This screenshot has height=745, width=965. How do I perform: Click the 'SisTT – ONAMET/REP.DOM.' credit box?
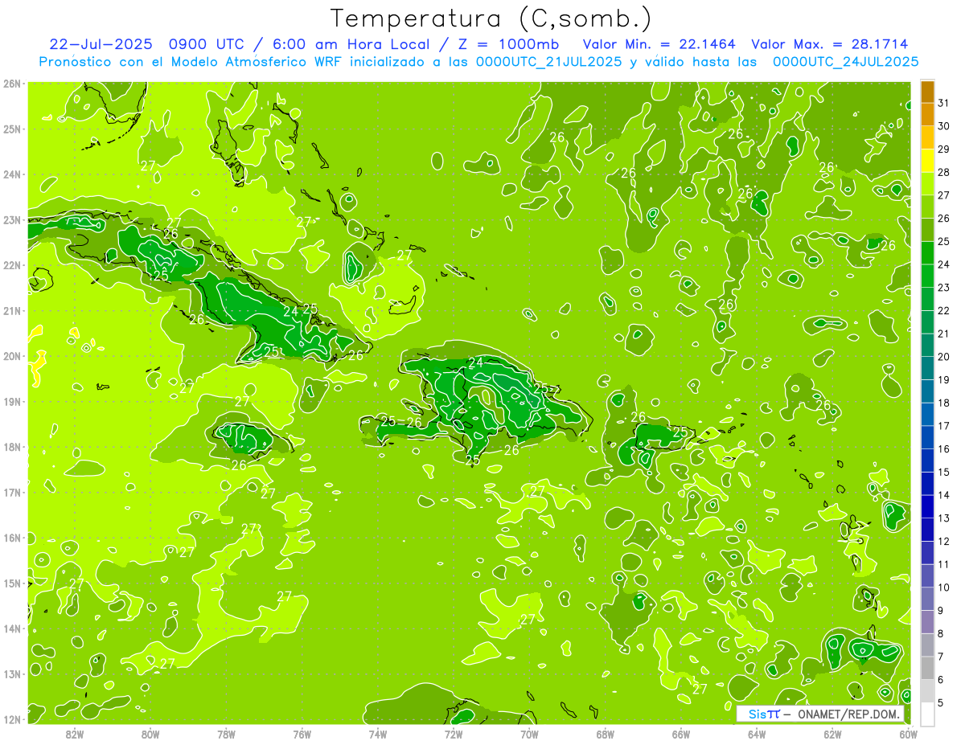pos(820,714)
